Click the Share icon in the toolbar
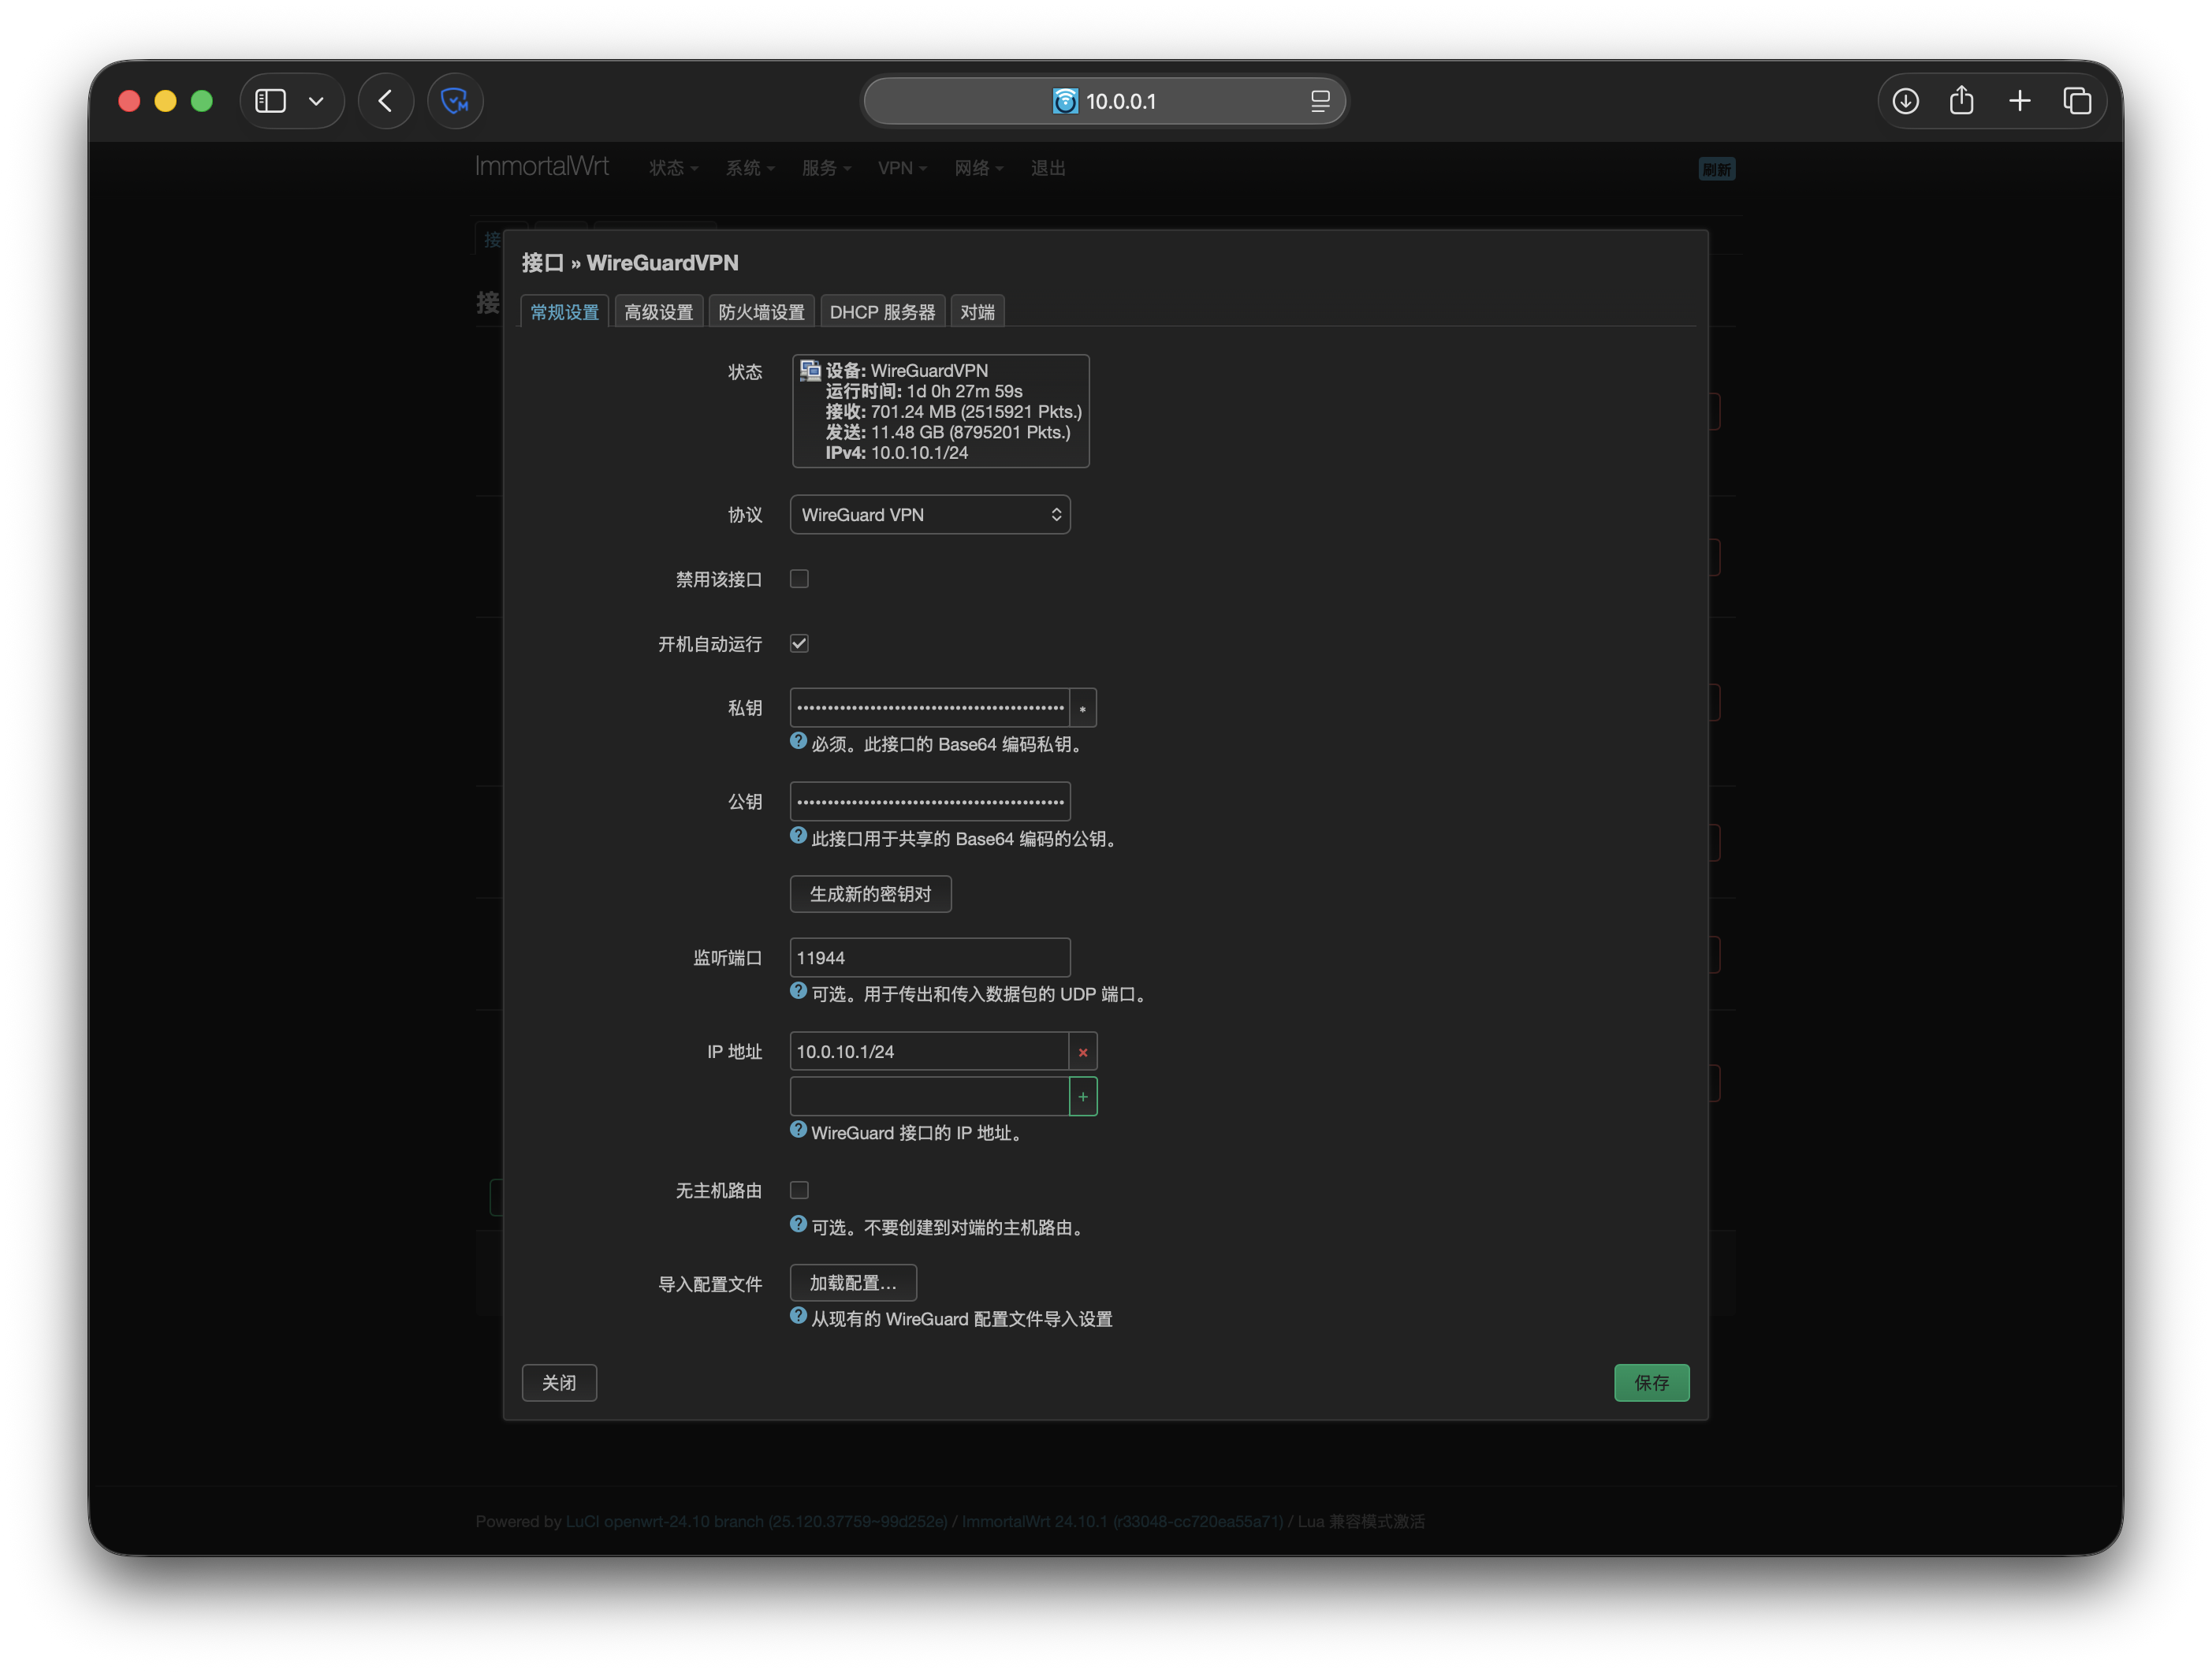This screenshot has width=2212, height=1673. (1962, 101)
